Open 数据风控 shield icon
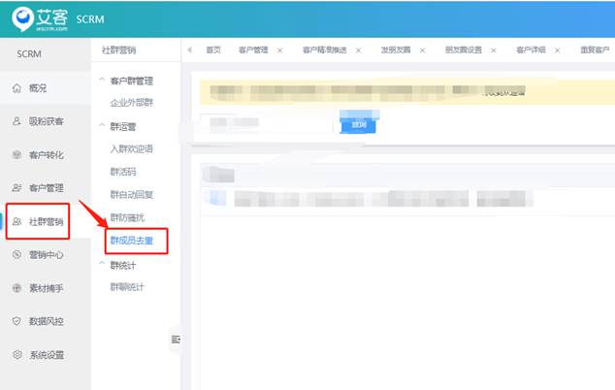615x390 pixels. coord(16,321)
